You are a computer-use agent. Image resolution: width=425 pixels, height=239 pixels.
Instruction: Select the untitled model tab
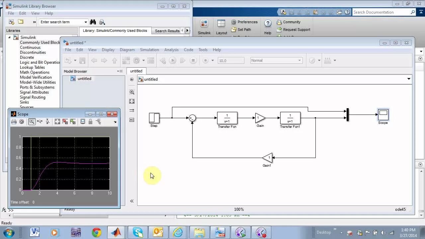(136, 71)
